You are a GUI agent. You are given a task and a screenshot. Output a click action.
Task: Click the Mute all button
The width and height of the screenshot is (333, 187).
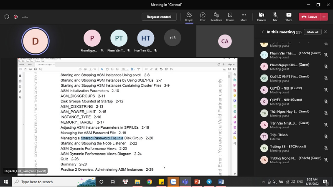(x=313, y=32)
